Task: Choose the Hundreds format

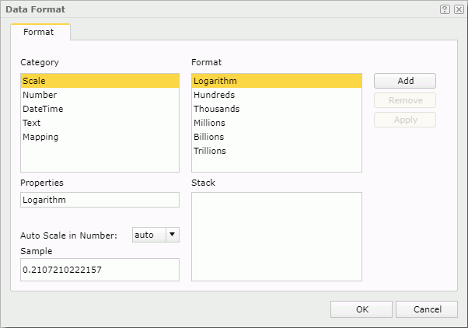Action: [x=277, y=95]
